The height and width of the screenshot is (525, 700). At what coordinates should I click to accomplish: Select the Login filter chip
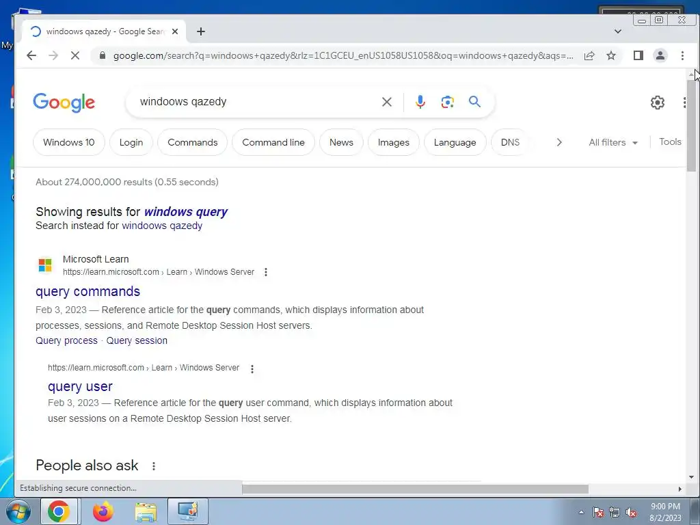pyautogui.click(x=131, y=142)
